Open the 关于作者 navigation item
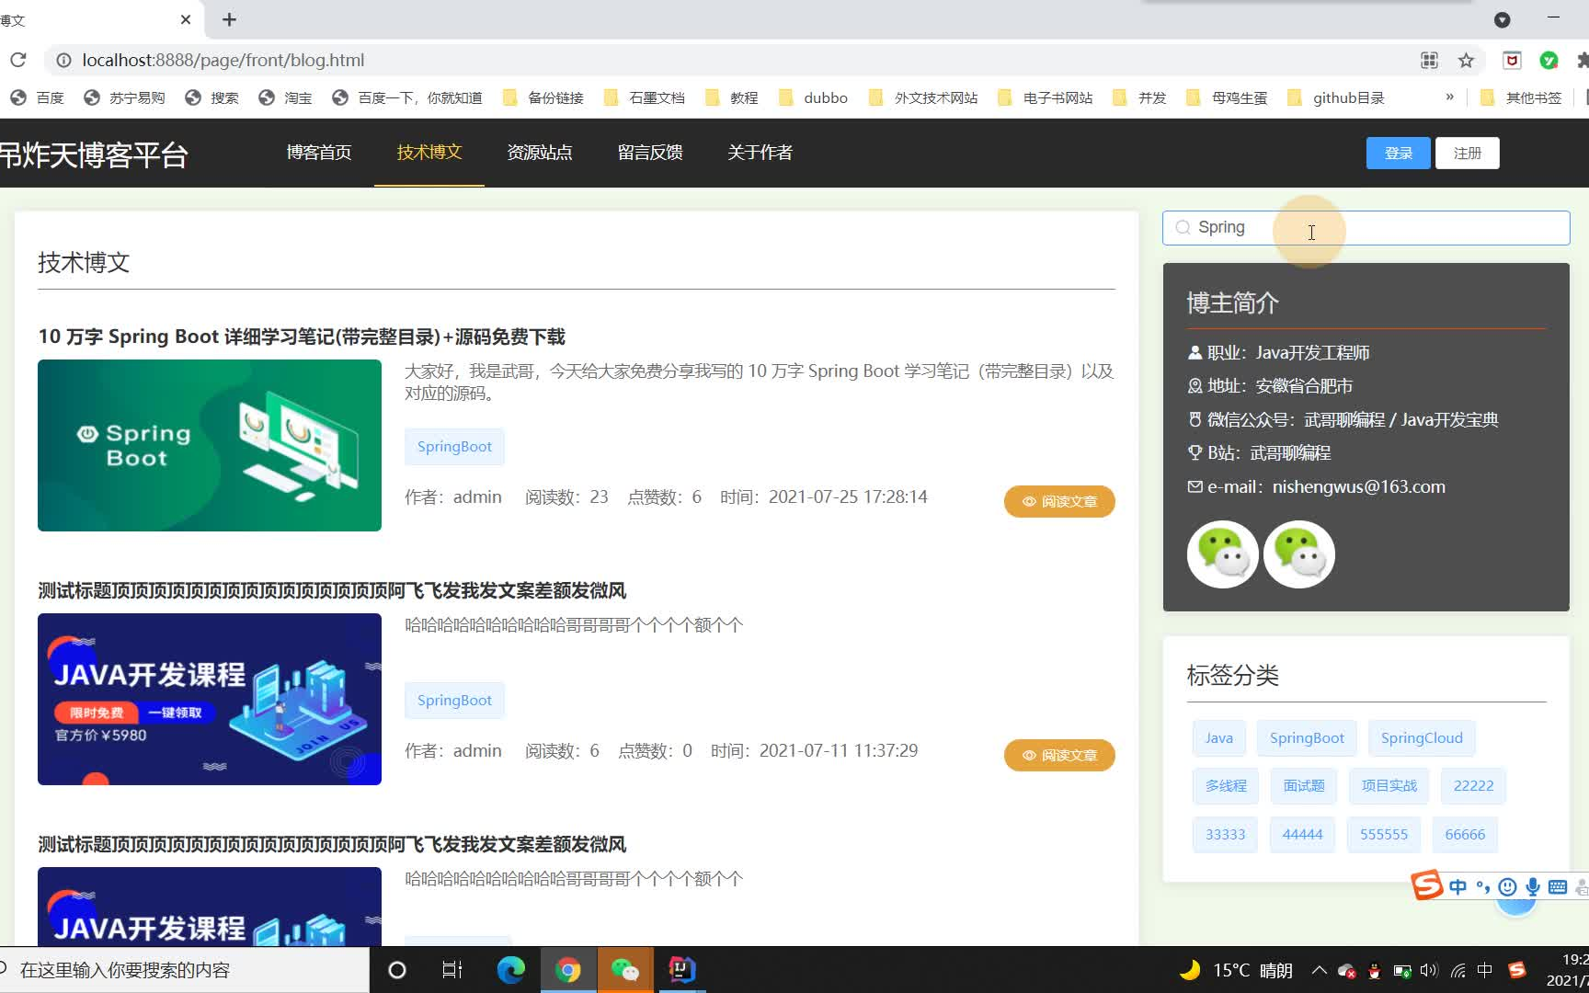 click(x=760, y=153)
